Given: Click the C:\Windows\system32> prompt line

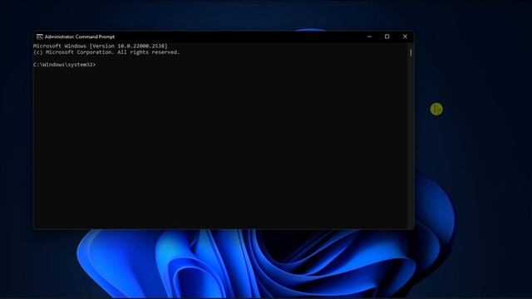Looking at the screenshot, I should 65,65.
